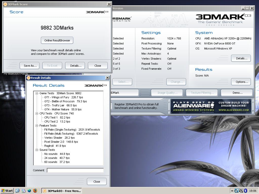The image size is (259, 194).
Task: Open Details in the 3DMark Score window
Action: [75, 66]
